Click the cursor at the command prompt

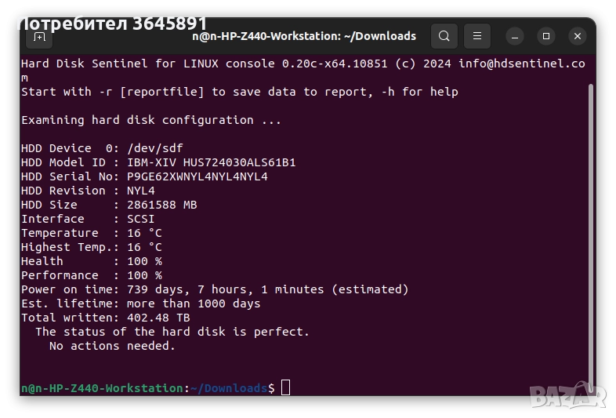point(285,387)
